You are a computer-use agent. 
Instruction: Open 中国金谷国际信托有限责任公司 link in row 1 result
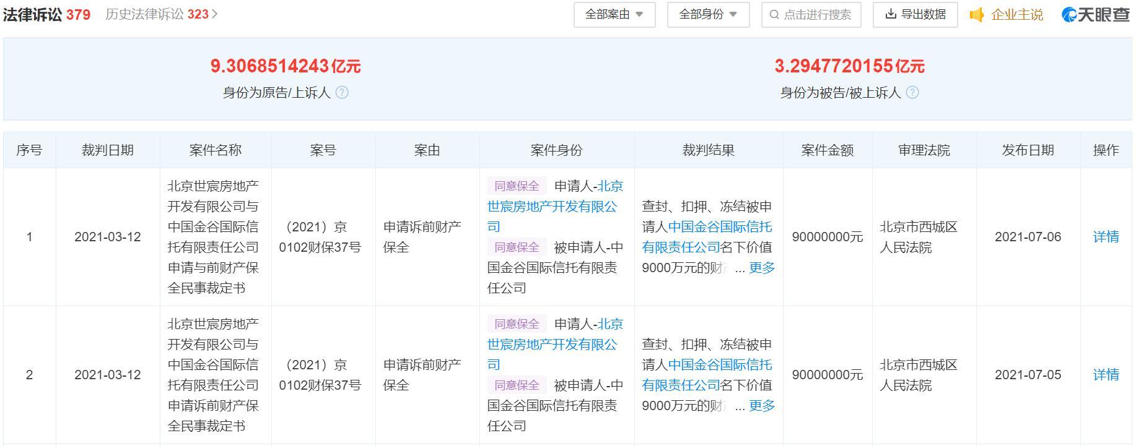707,237
